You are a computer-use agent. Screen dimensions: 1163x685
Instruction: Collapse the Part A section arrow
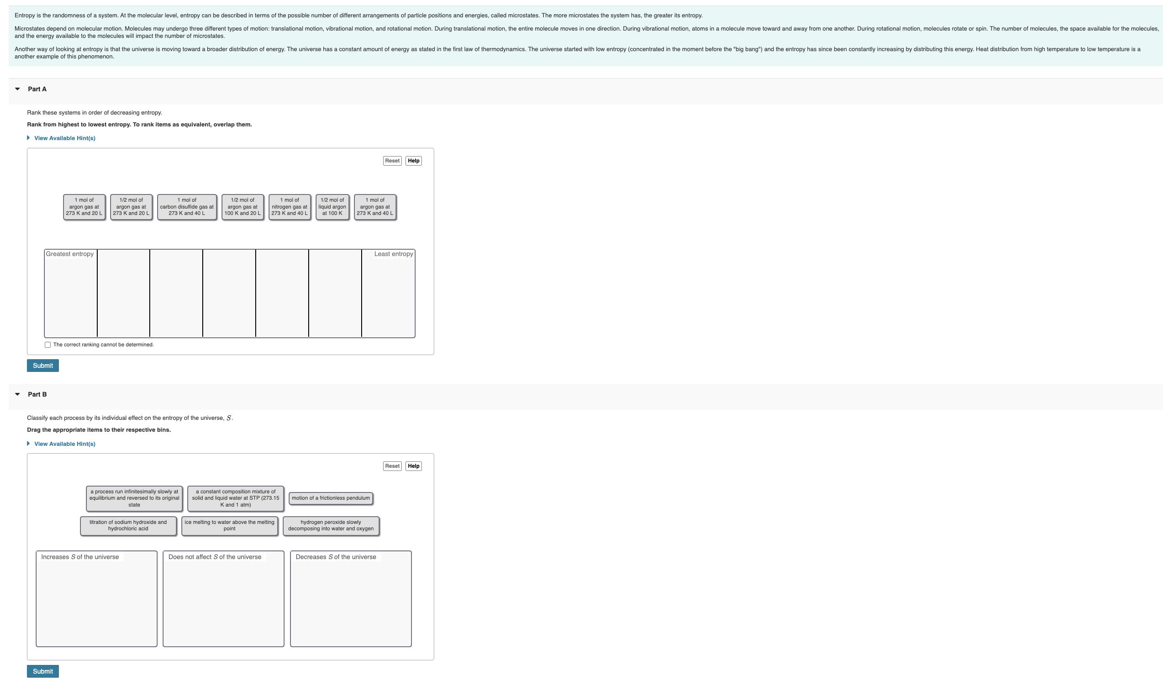pyautogui.click(x=17, y=89)
